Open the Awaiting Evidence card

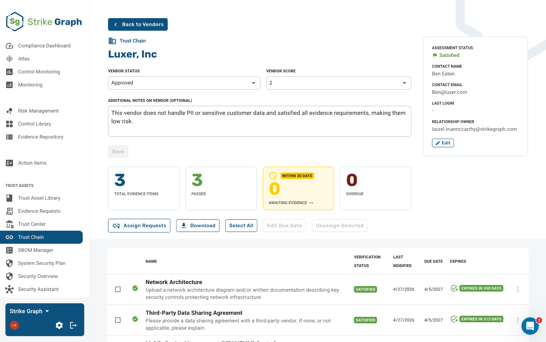point(298,188)
